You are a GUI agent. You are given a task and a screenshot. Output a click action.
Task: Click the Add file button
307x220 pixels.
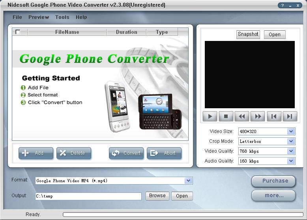(36, 153)
